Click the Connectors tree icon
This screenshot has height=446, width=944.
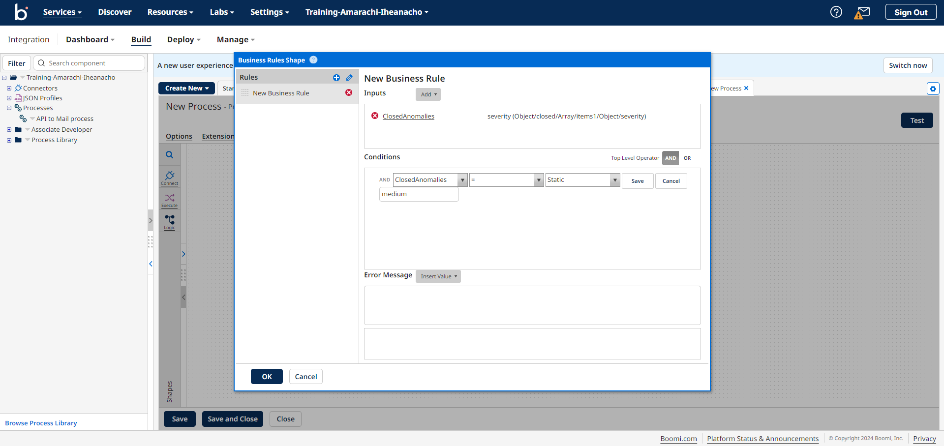[18, 88]
